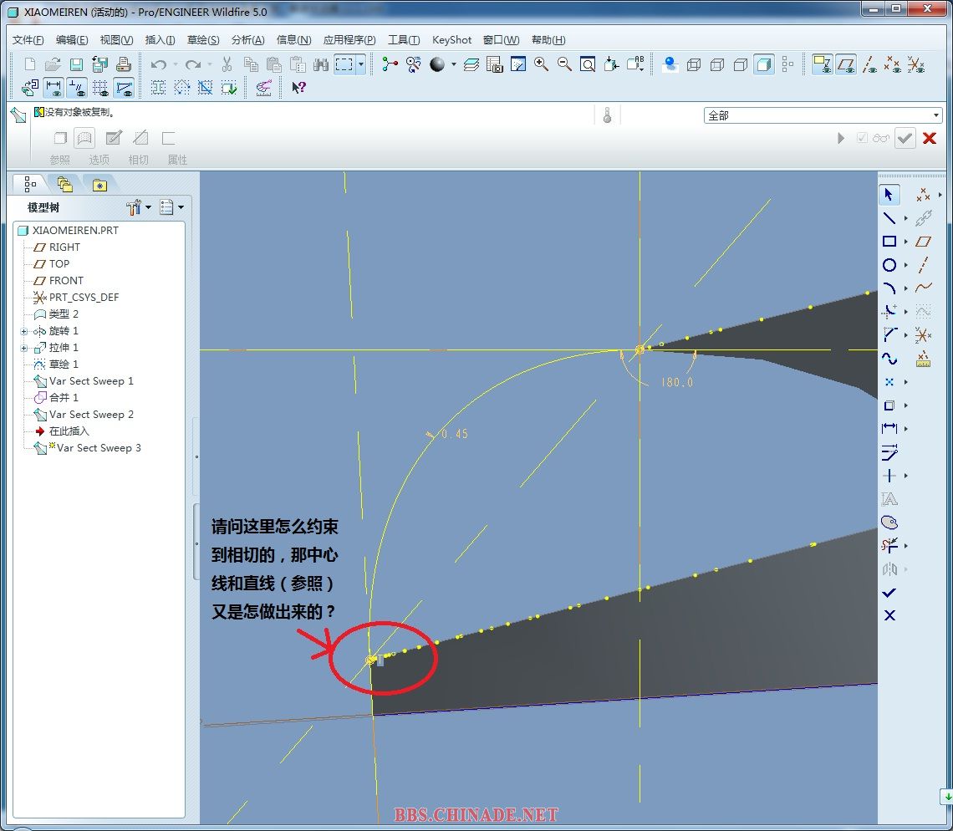Open the 全部 selection filter dropdown
The width and height of the screenshot is (953, 831).
936,115
